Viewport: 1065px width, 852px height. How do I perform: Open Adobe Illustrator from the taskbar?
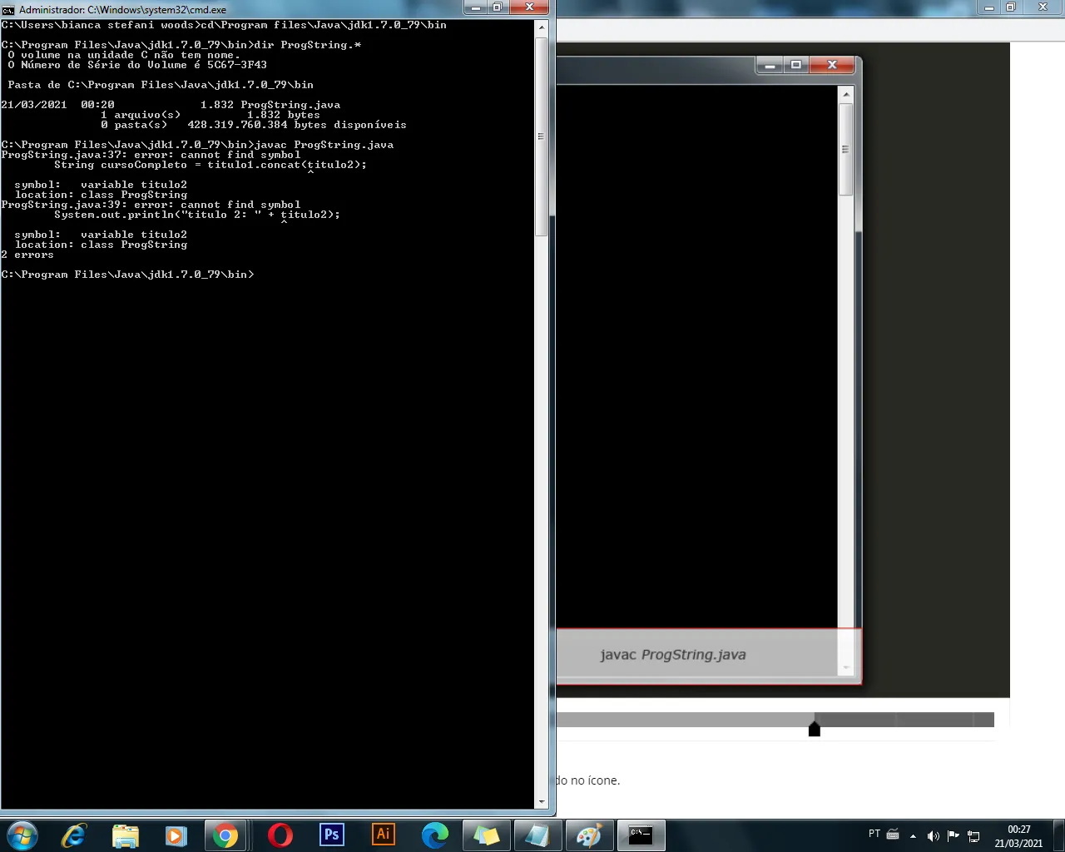click(x=383, y=835)
